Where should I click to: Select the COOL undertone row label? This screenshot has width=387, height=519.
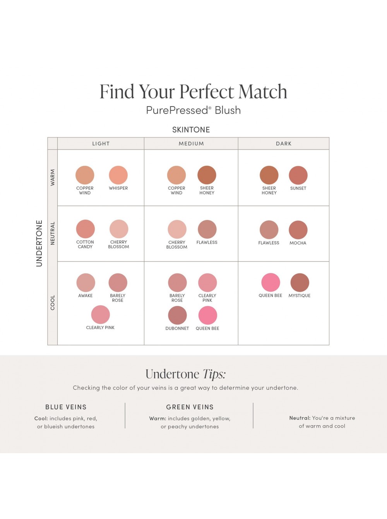pos(53,302)
